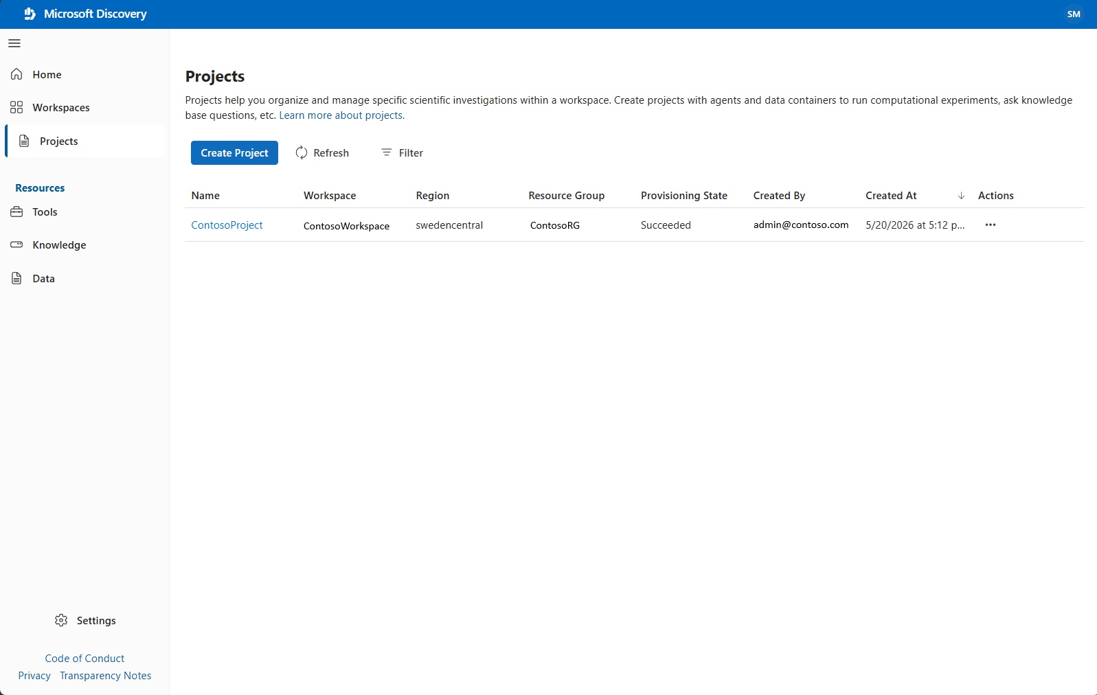Screen dimensions: 1097x695
Task: Click the Microsoft Discovery logo icon
Action: 30,14
